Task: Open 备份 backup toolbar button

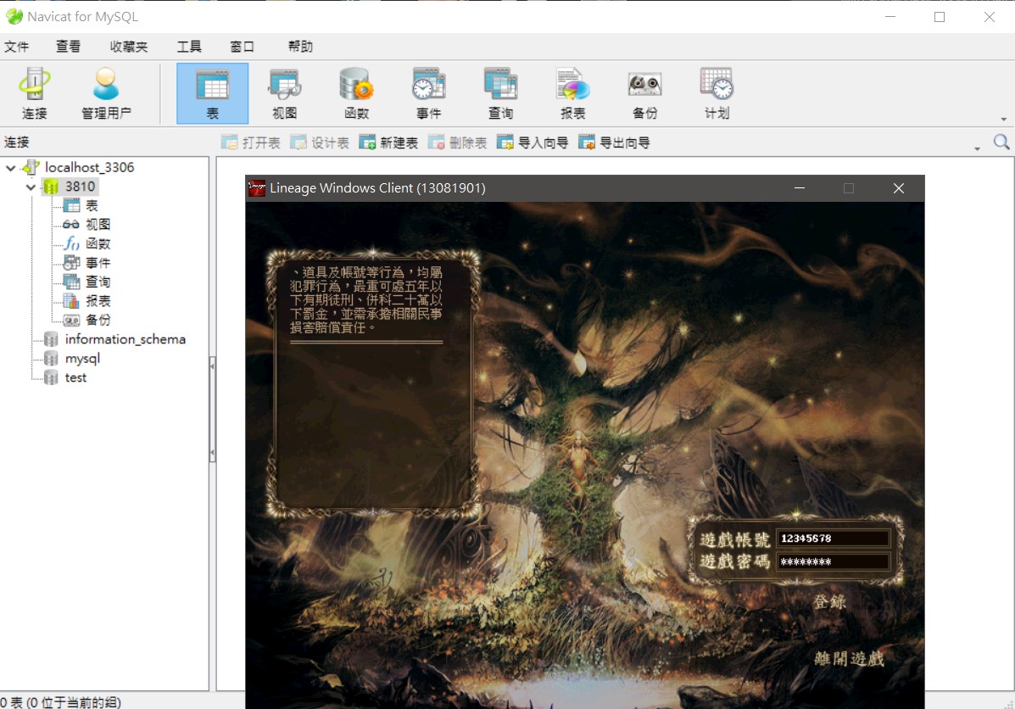Action: 644,93
